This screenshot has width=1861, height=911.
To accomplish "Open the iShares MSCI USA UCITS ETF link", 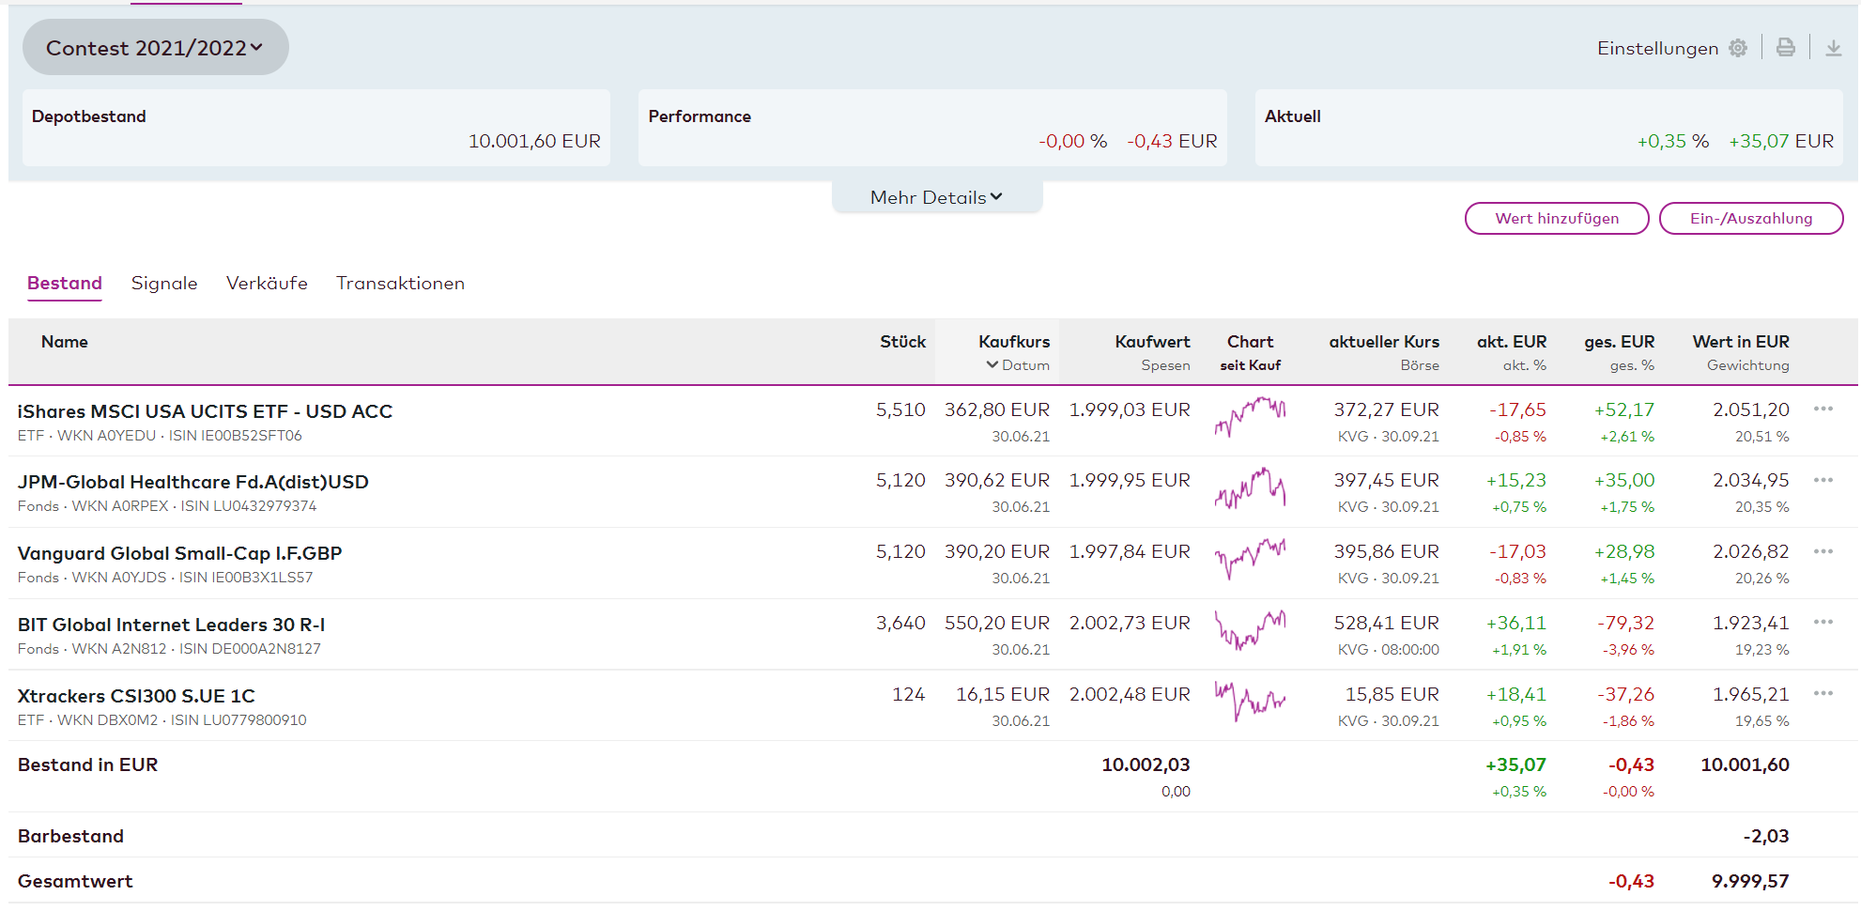I will [x=205, y=411].
